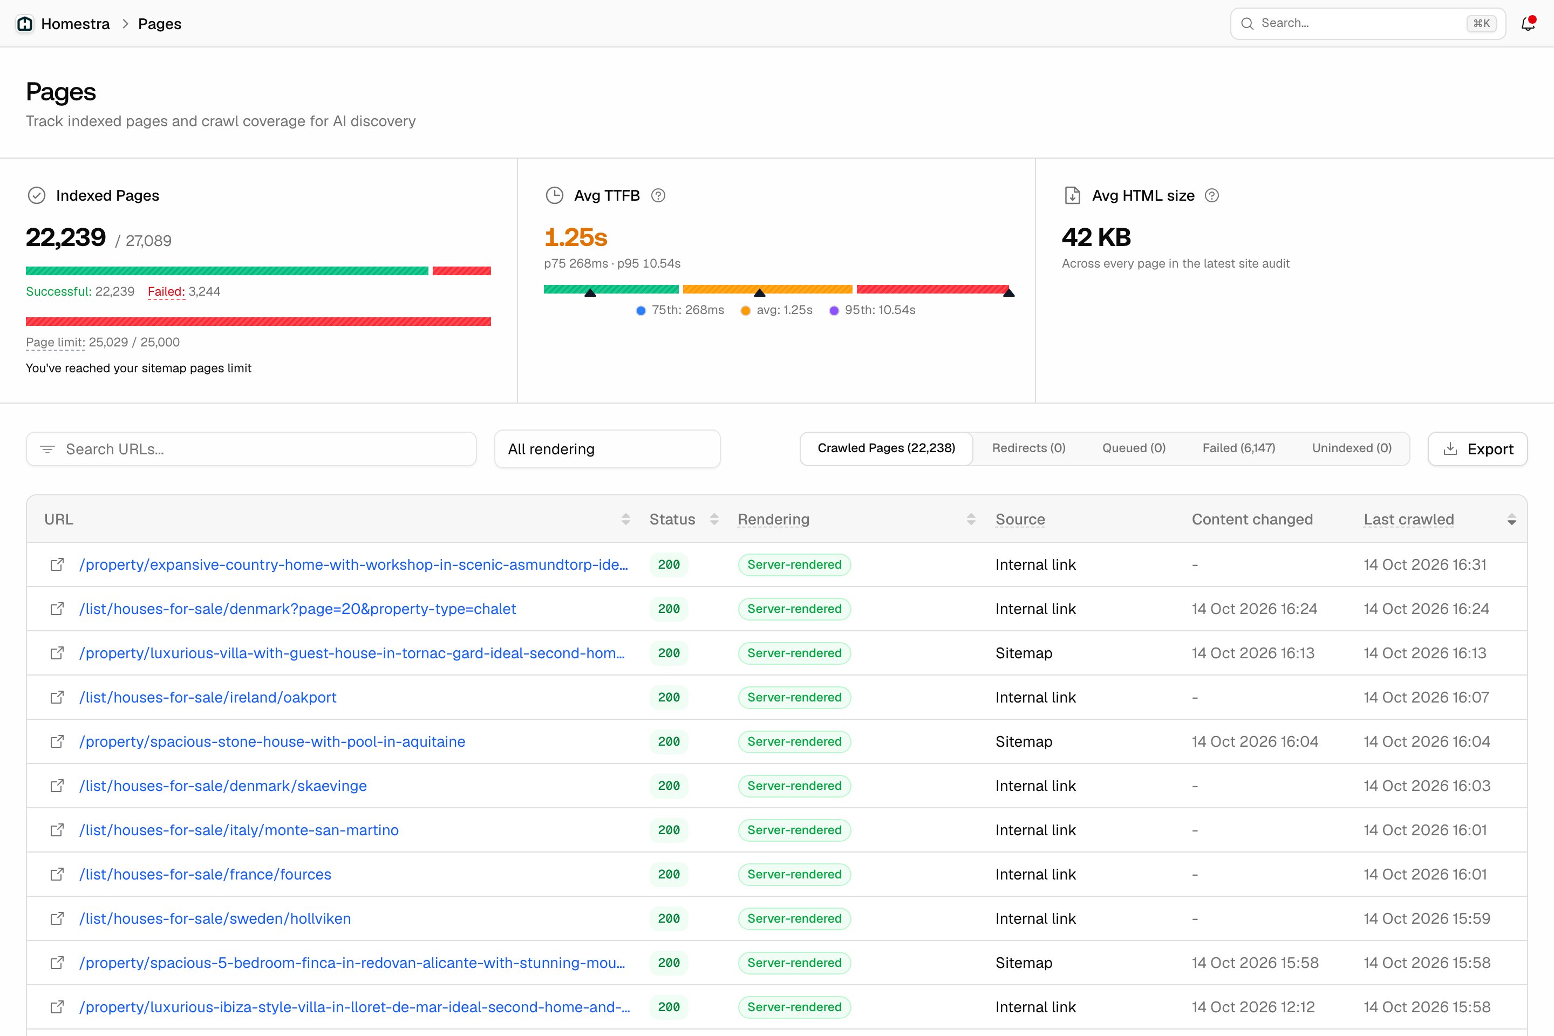Open external link icon for sweden/hollviken row
The height and width of the screenshot is (1036, 1554).
point(58,919)
